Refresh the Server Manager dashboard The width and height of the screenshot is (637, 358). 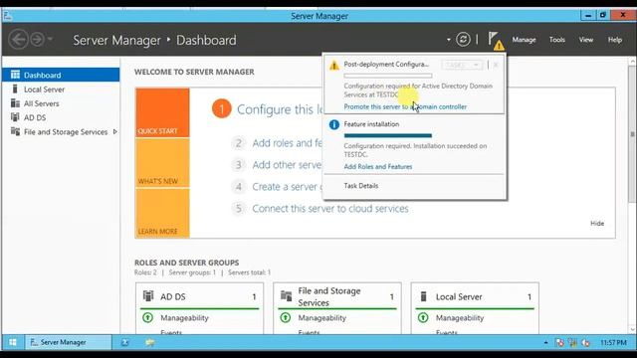pyautogui.click(x=463, y=40)
